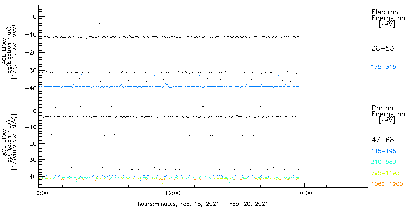Click the -40 tick on the proton flux axis
This screenshot has width=406, height=208.
[x=31, y=176]
